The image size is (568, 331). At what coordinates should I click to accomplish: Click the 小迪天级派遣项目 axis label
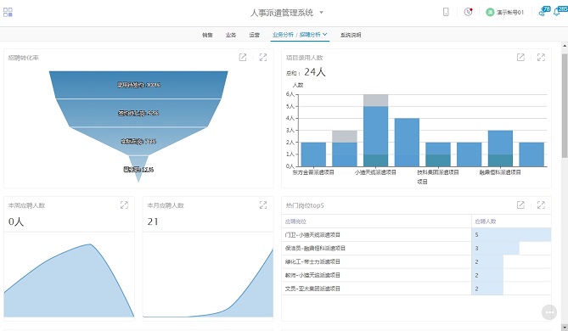pos(375,172)
